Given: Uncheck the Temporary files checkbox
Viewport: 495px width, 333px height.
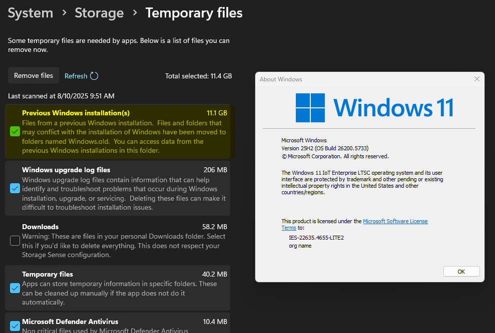Looking at the screenshot, I should tap(15, 288).
